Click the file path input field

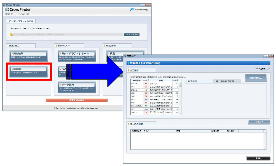pyautogui.click(x=67, y=34)
